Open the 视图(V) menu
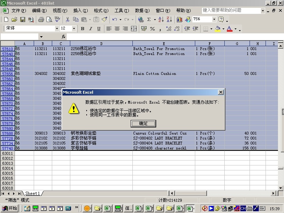 [60, 11]
